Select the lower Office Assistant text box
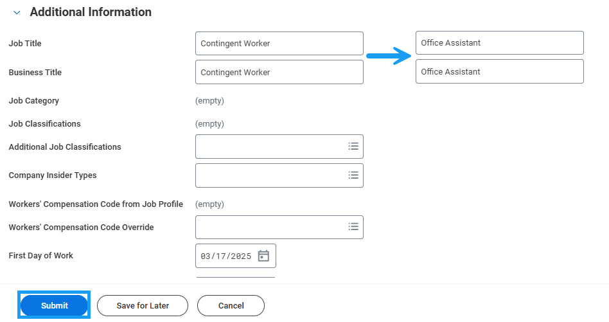Viewport: 609px width, 322px height. pos(499,71)
